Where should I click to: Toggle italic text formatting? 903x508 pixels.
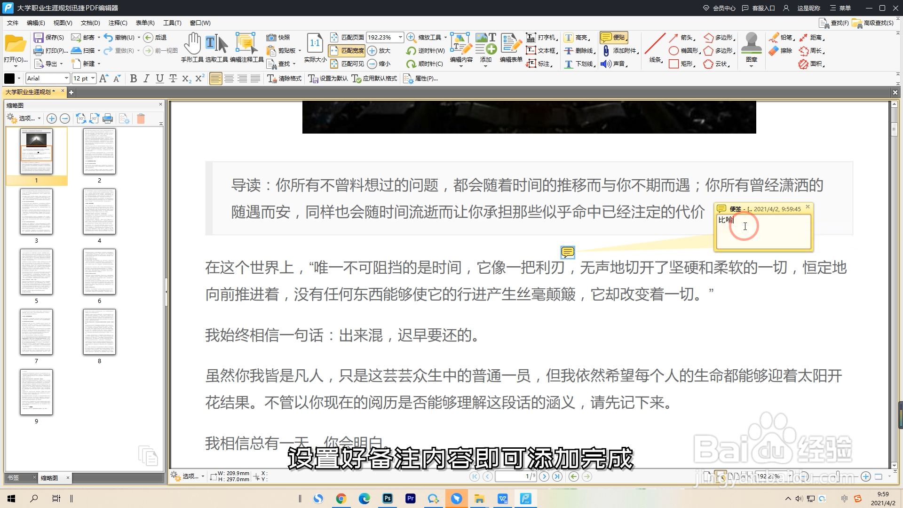[146, 79]
